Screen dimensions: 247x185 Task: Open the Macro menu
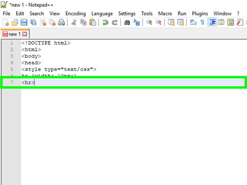[165, 13]
